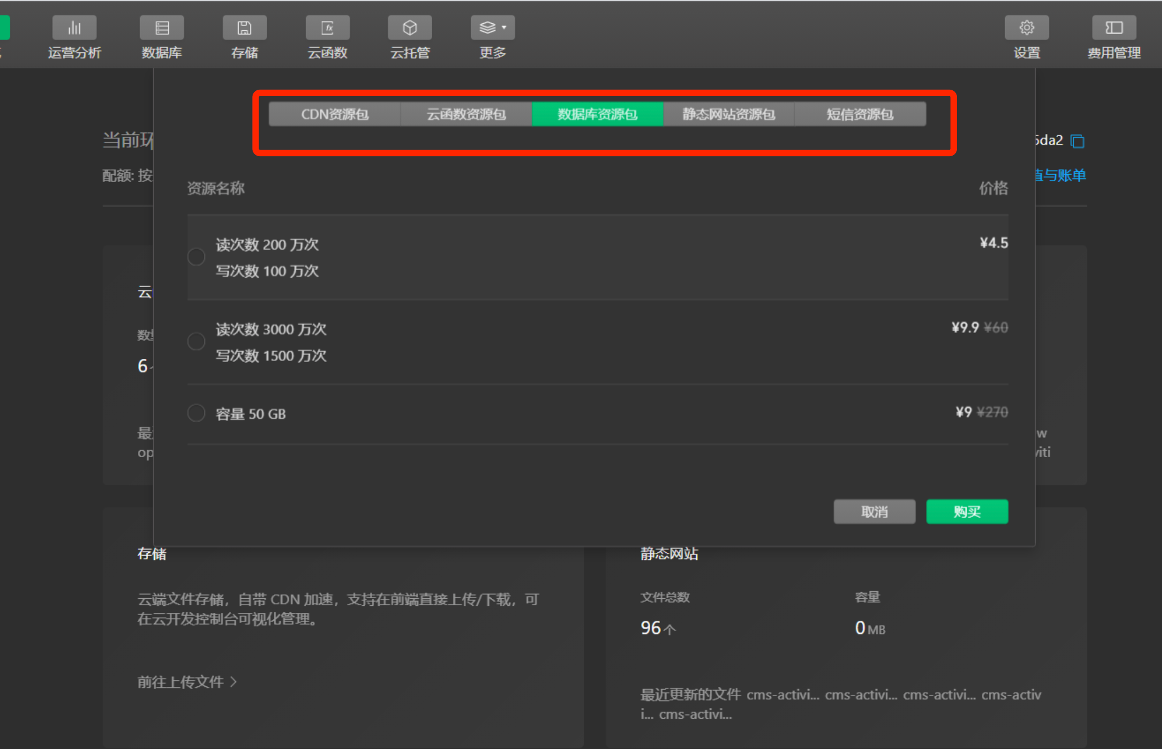1162x749 pixels.
Task: Open the 与账单 billing link
Action: (1061, 175)
